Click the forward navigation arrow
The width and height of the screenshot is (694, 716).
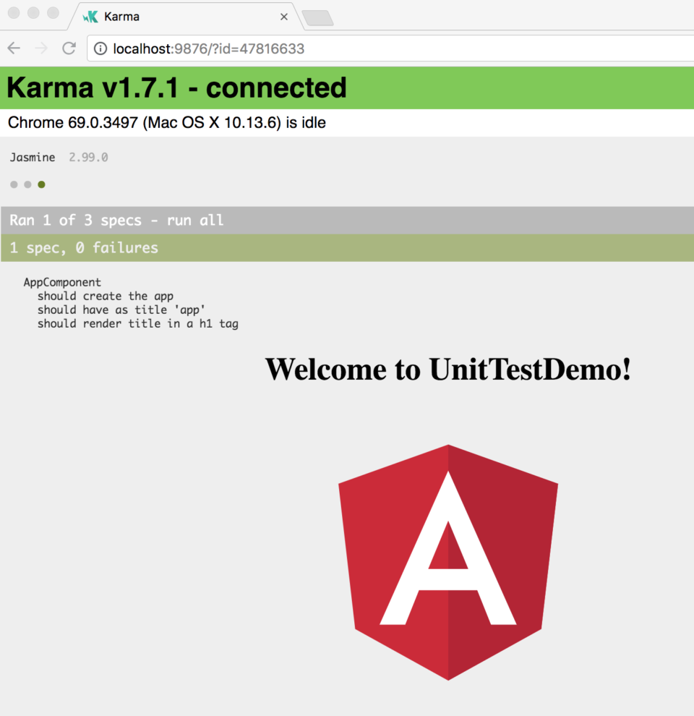(x=41, y=48)
